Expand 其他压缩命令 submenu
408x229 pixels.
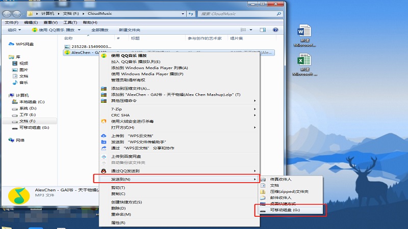coord(180,101)
